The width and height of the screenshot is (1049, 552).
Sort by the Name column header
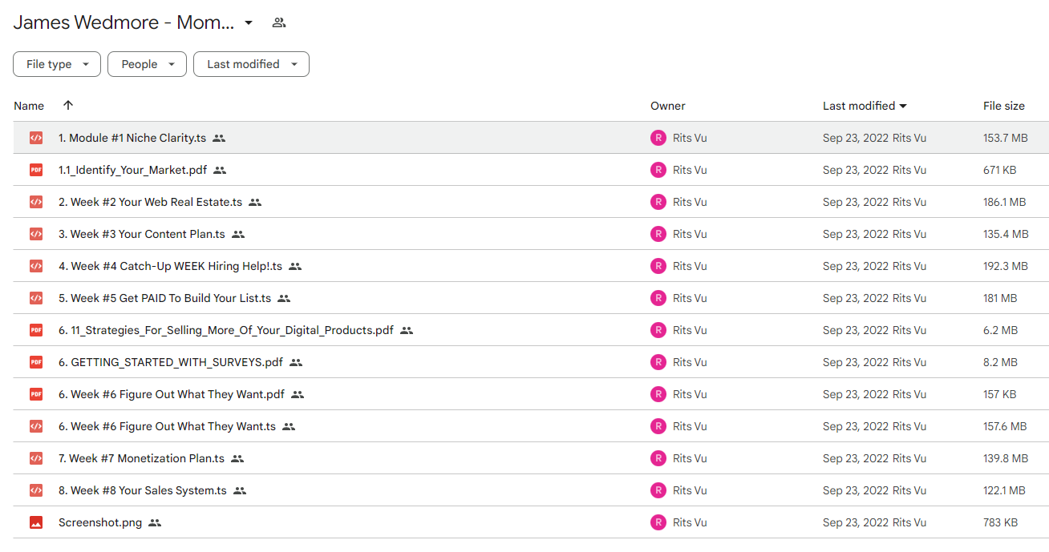tap(29, 106)
